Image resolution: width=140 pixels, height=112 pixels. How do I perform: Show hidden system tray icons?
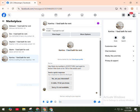tap(115, 109)
